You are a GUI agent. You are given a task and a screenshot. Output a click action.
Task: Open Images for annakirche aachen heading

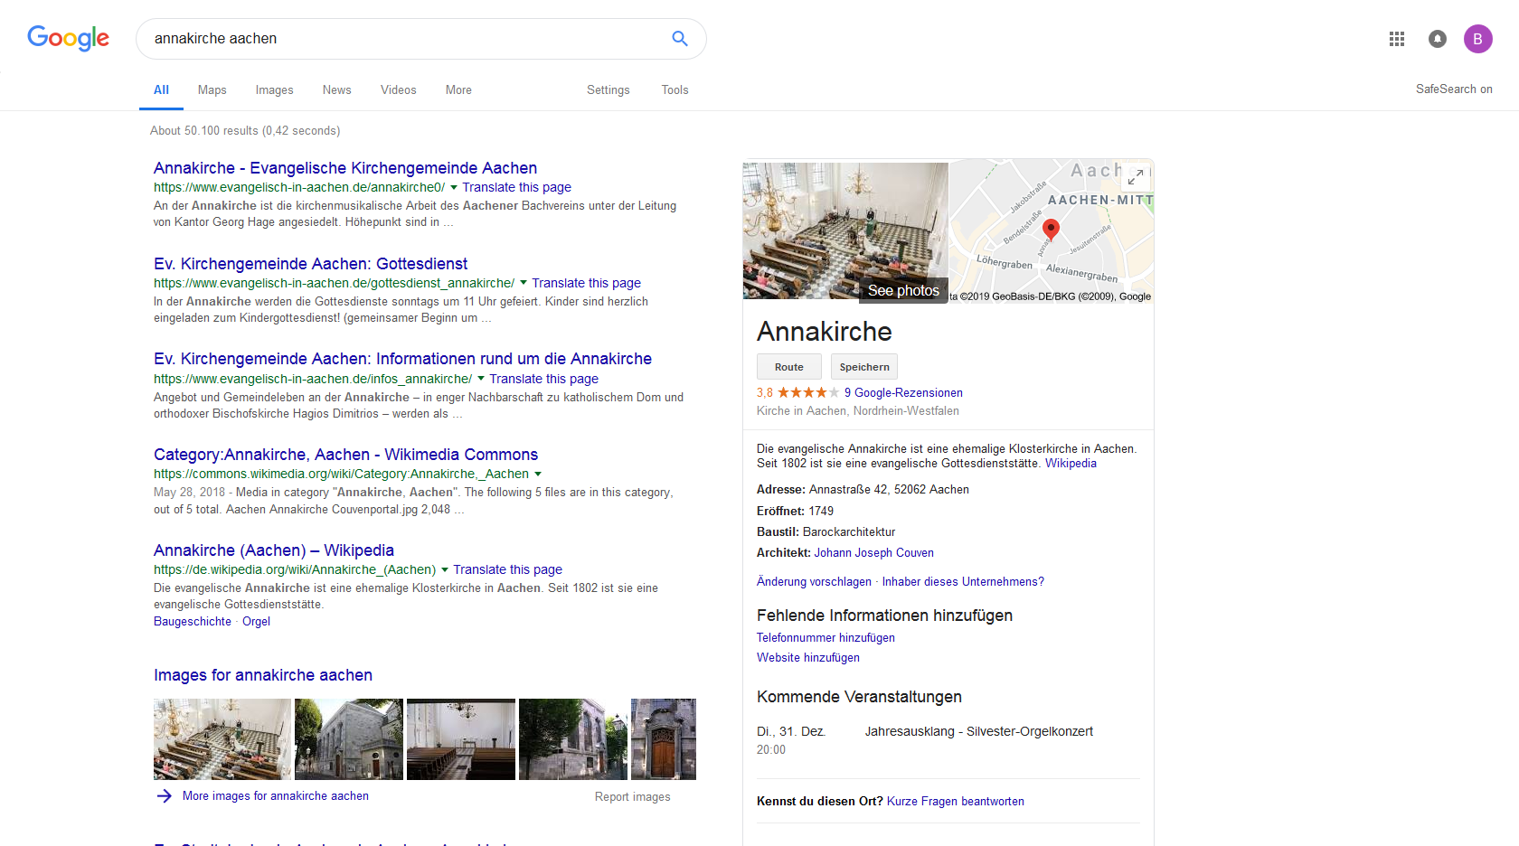pos(263,675)
